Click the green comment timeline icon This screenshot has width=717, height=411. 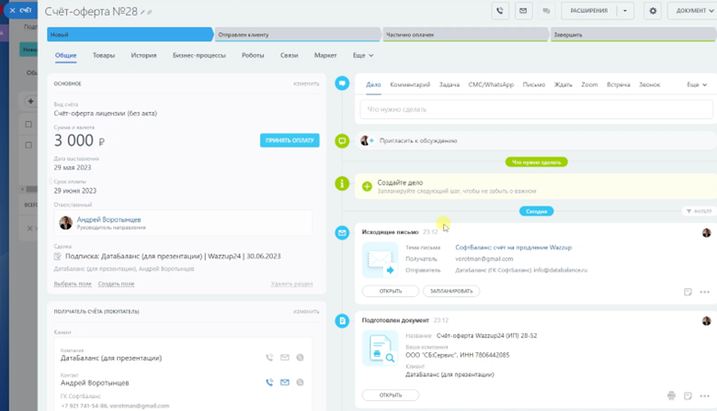[342, 141]
